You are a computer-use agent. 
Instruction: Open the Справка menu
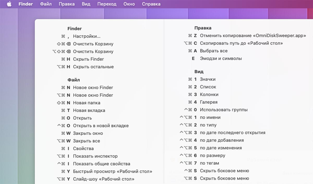tap(151, 4)
